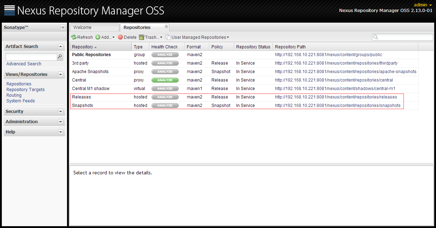Focus the Artifact Search input box
Image resolution: width=436 pixels, height=228 pixels.
[x=31, y=56]
